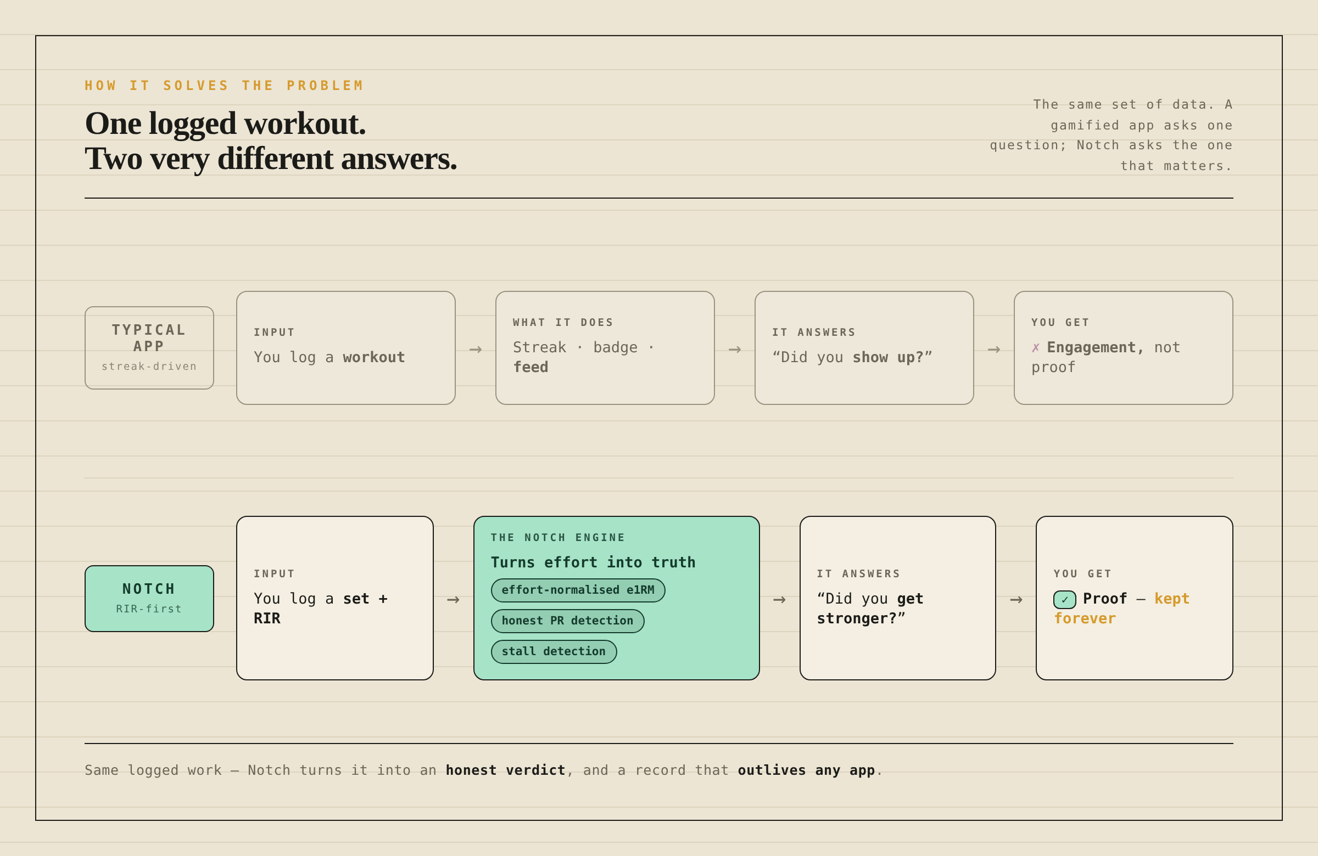Image resolution: width=1318 pixels, height=856 pixels.
Task: Click the arrow before 'Engagement, not proof' card
Action: pyautogui.click(x=993, y=349)
